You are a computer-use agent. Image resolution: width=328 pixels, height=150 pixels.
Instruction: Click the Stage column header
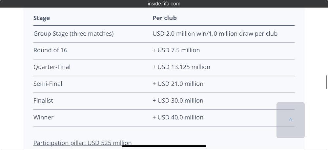click(x=42, y=18)
